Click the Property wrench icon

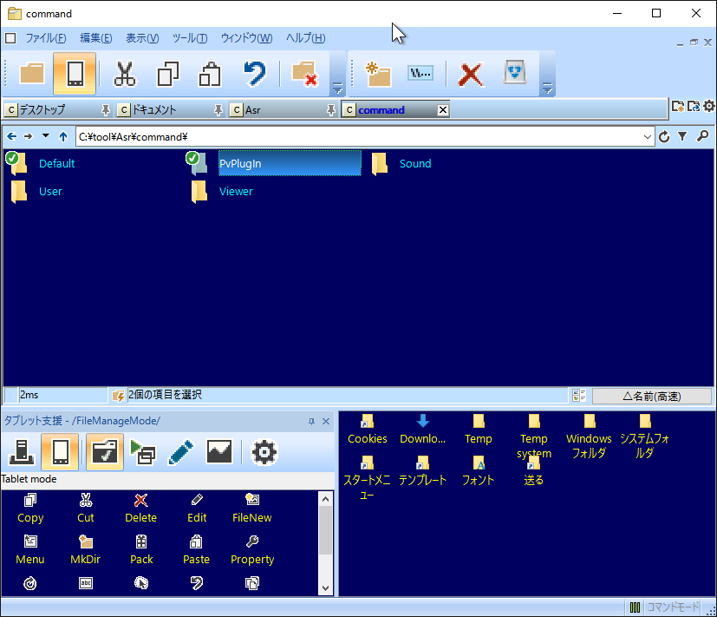(x=252, y=549)
